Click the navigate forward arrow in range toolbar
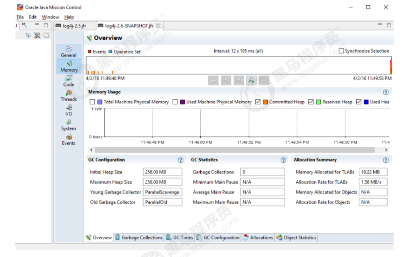This screenshot has width=409, height=257. (x=264, y=80)
